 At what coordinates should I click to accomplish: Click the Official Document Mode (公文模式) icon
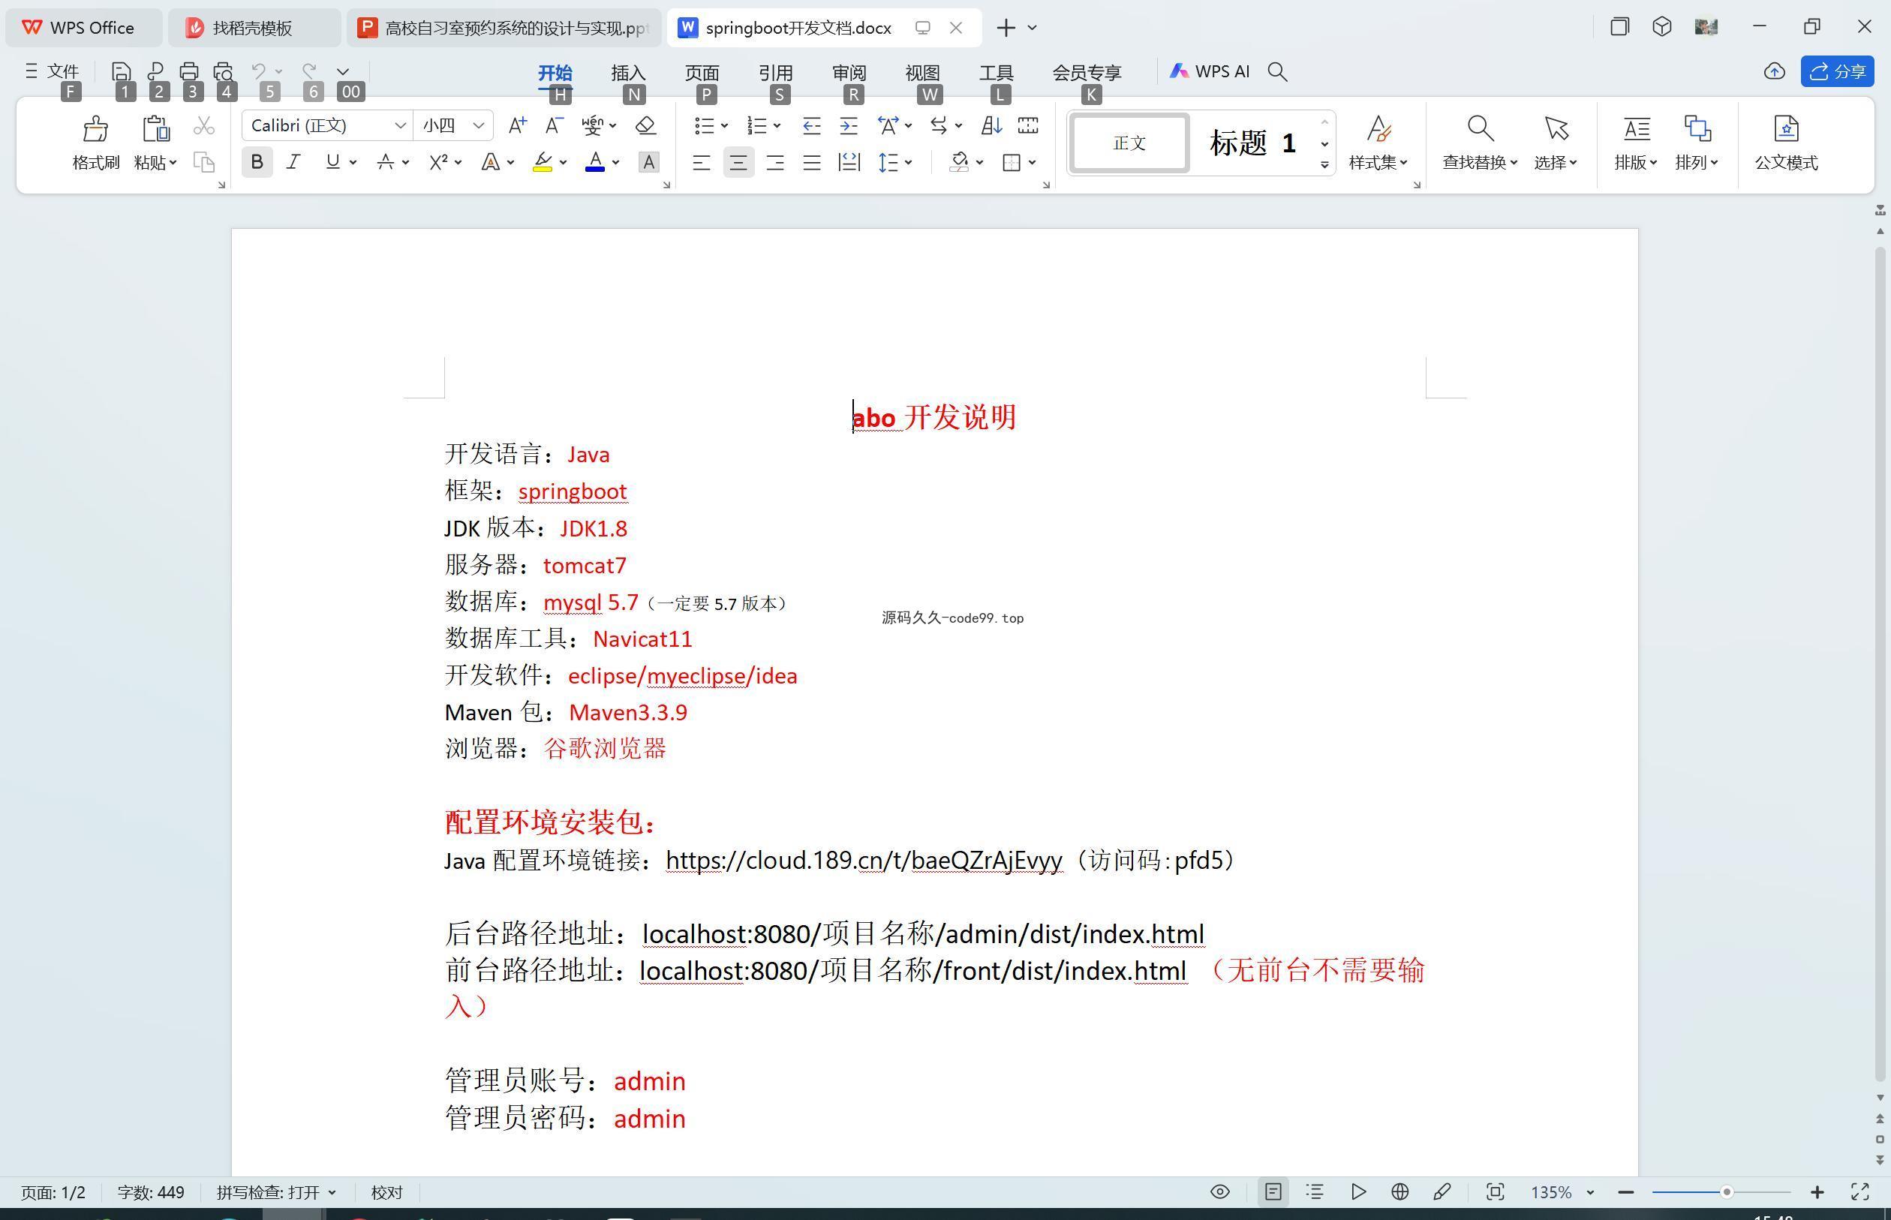pos(1786,128)
